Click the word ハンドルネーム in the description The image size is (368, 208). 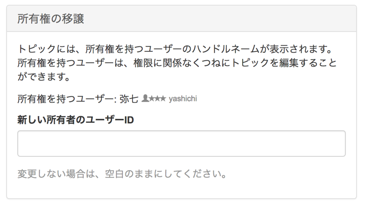coord(226,49)
